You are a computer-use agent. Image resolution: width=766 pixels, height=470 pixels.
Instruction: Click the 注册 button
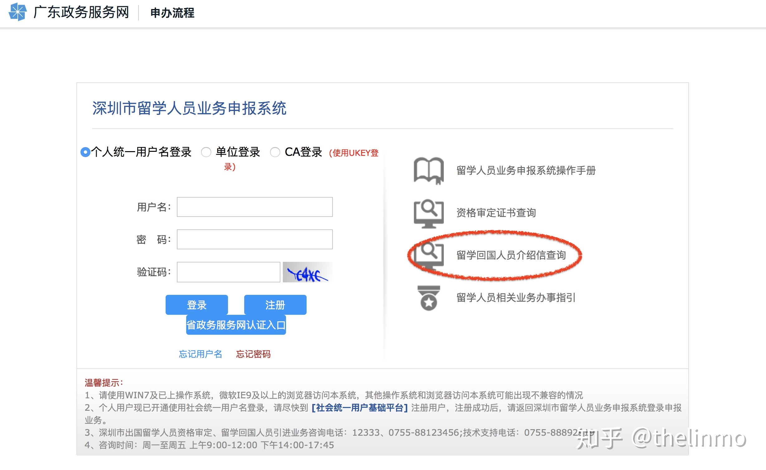tap(275, 305)
